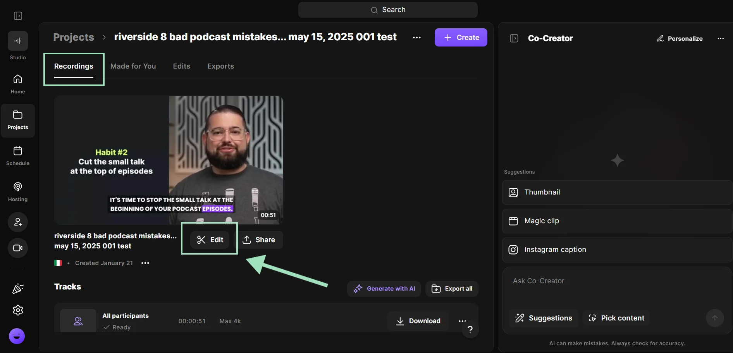Click the Italian flag language icon
The width and height of the screenshot is (733, 353).
click(x=58, y=263)
